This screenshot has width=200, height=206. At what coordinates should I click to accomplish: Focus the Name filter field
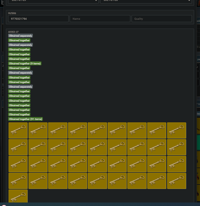(100, 19)
